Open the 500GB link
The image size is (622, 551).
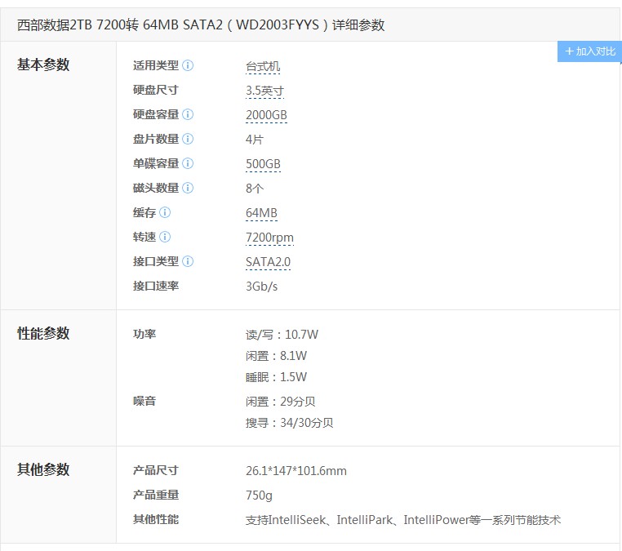(263, 164)
